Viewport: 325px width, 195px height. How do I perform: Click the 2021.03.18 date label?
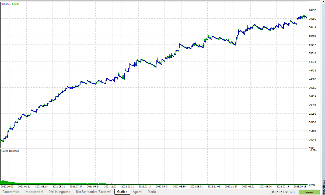point(41,186)
